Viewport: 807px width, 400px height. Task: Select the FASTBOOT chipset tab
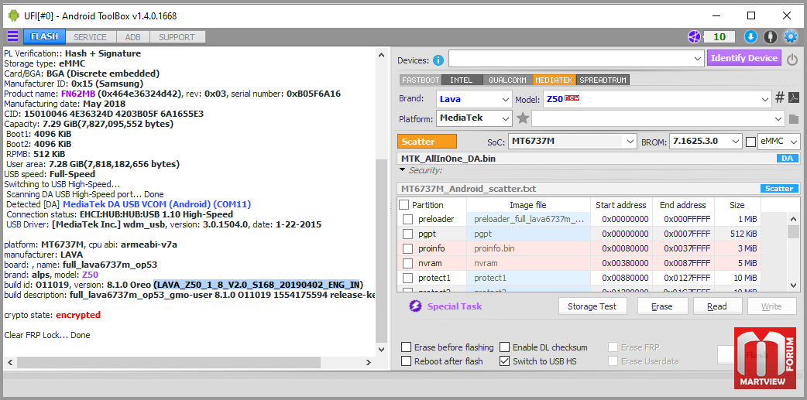(x=421, y=80)
